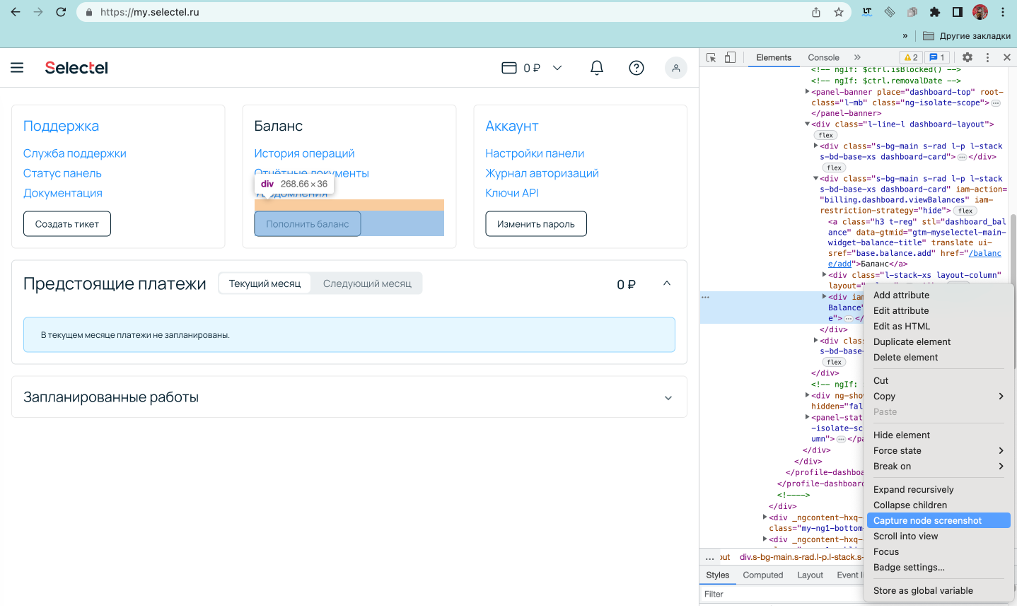Select the Текущий месяц toggle
Image resolution: width=1017 pixels, height=615 pixels.
(x=265, y=283)
